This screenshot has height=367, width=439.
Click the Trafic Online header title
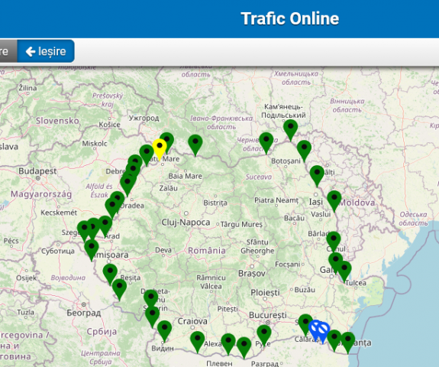point(290,19)
